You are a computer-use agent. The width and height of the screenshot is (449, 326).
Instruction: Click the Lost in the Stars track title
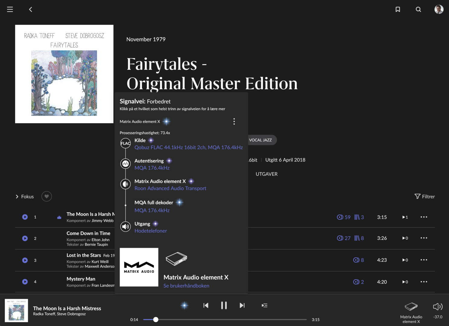click(84, 255)
